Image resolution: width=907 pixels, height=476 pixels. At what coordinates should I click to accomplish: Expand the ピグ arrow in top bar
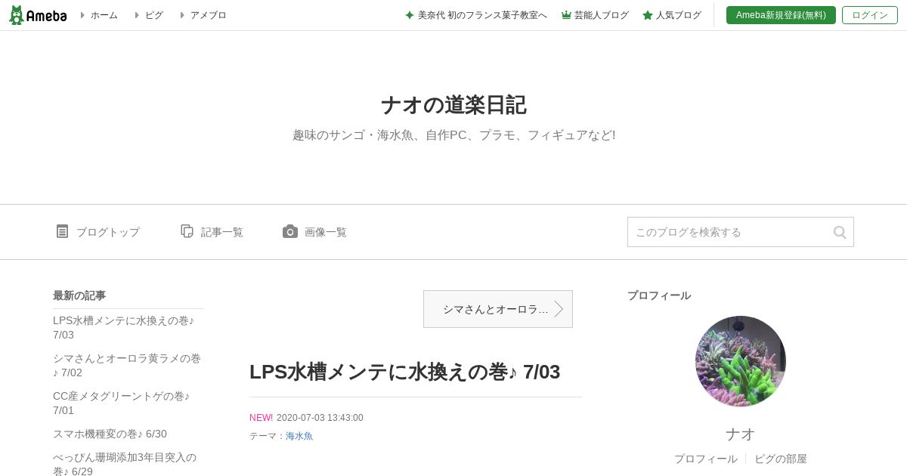pyautogui.click(x=137, y=15)
